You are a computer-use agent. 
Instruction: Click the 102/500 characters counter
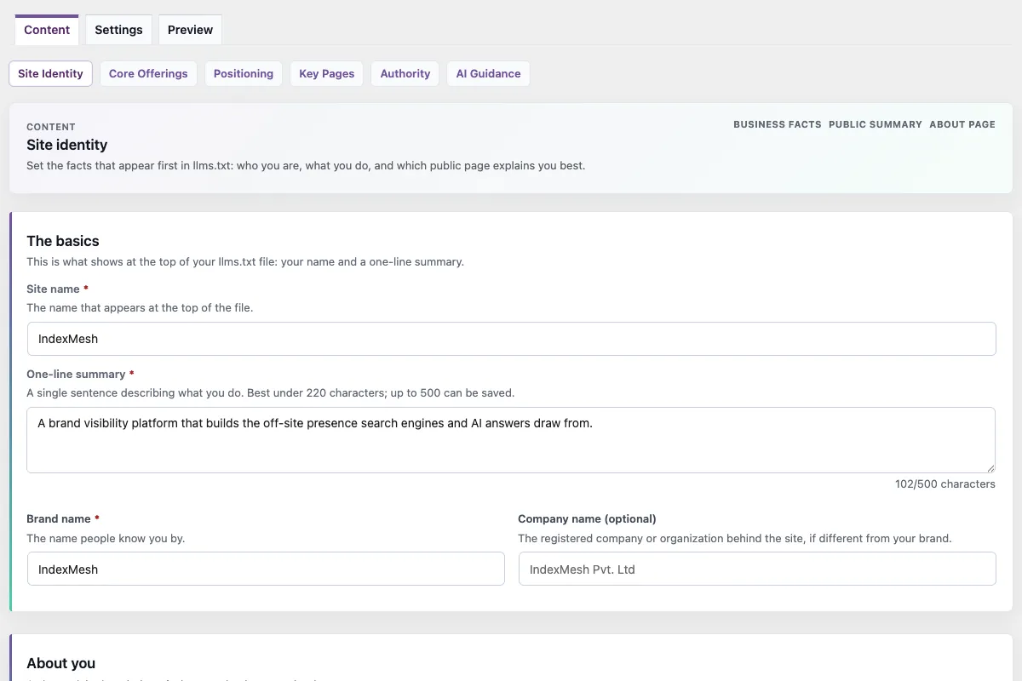click(945, 484)
